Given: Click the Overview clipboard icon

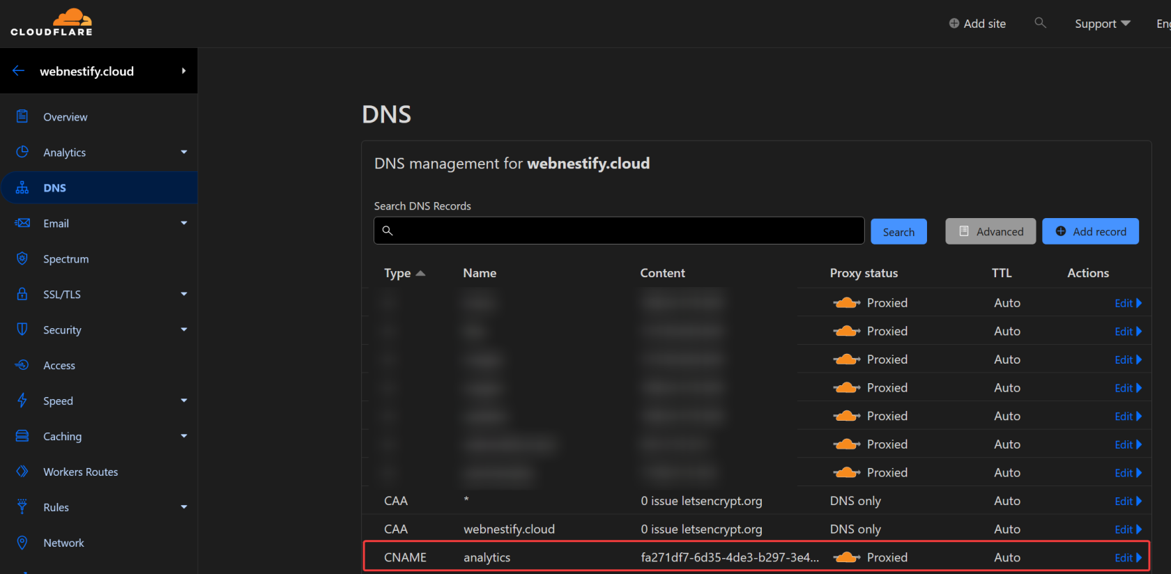Looking at the screenshot, I should [x=22, y=116].
